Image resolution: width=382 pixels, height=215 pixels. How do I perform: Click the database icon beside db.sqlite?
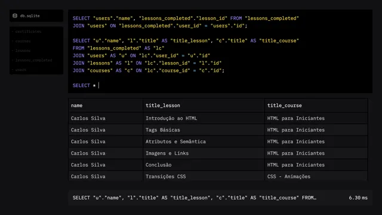point(15,16)
